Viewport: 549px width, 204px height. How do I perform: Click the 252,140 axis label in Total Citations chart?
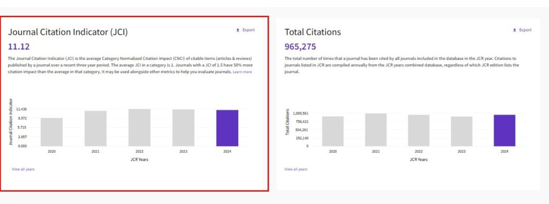pos(302,138)
